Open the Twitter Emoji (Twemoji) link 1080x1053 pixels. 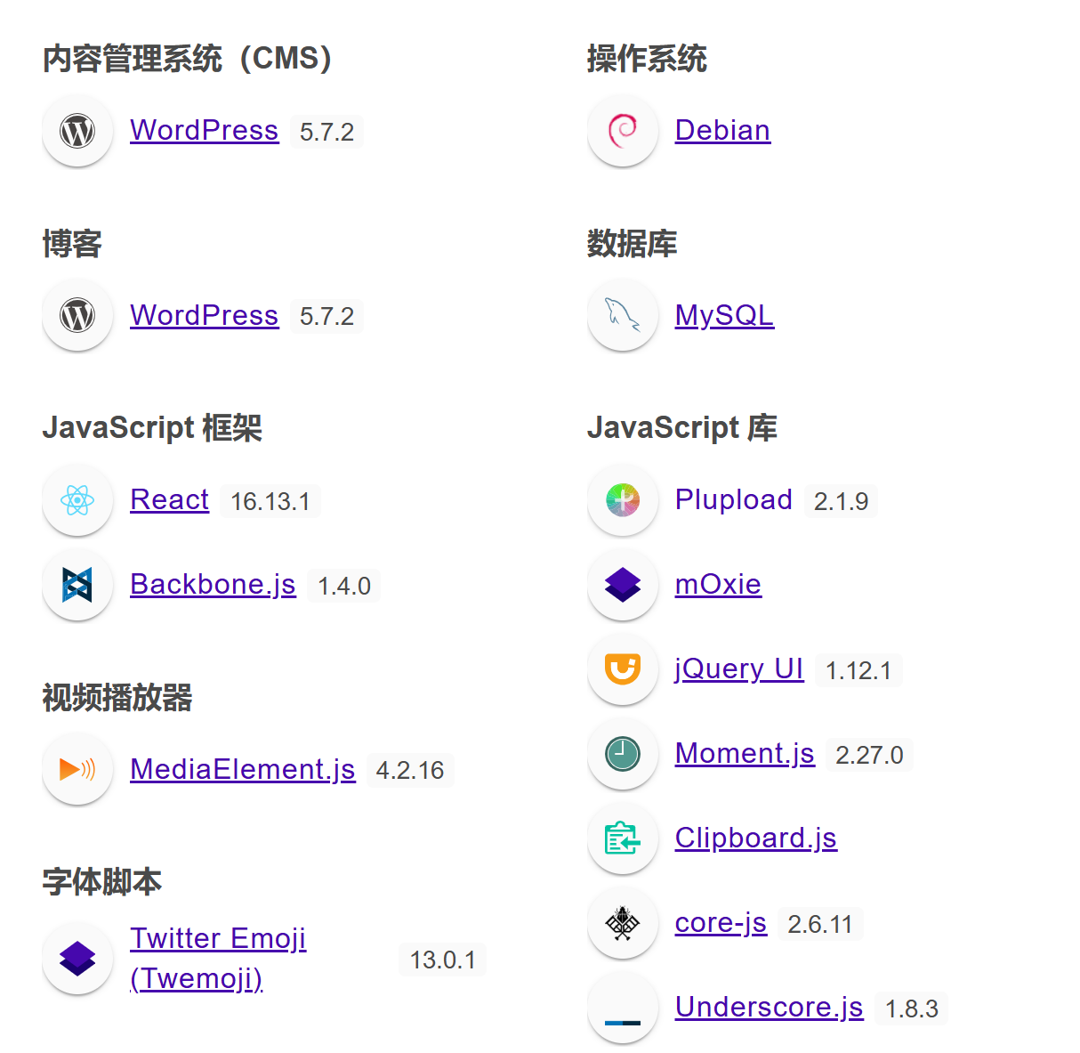218,959
